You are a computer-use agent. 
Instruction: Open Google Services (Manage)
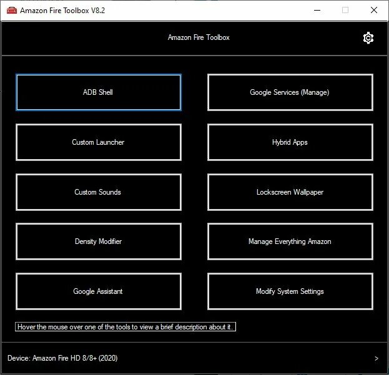290,92
